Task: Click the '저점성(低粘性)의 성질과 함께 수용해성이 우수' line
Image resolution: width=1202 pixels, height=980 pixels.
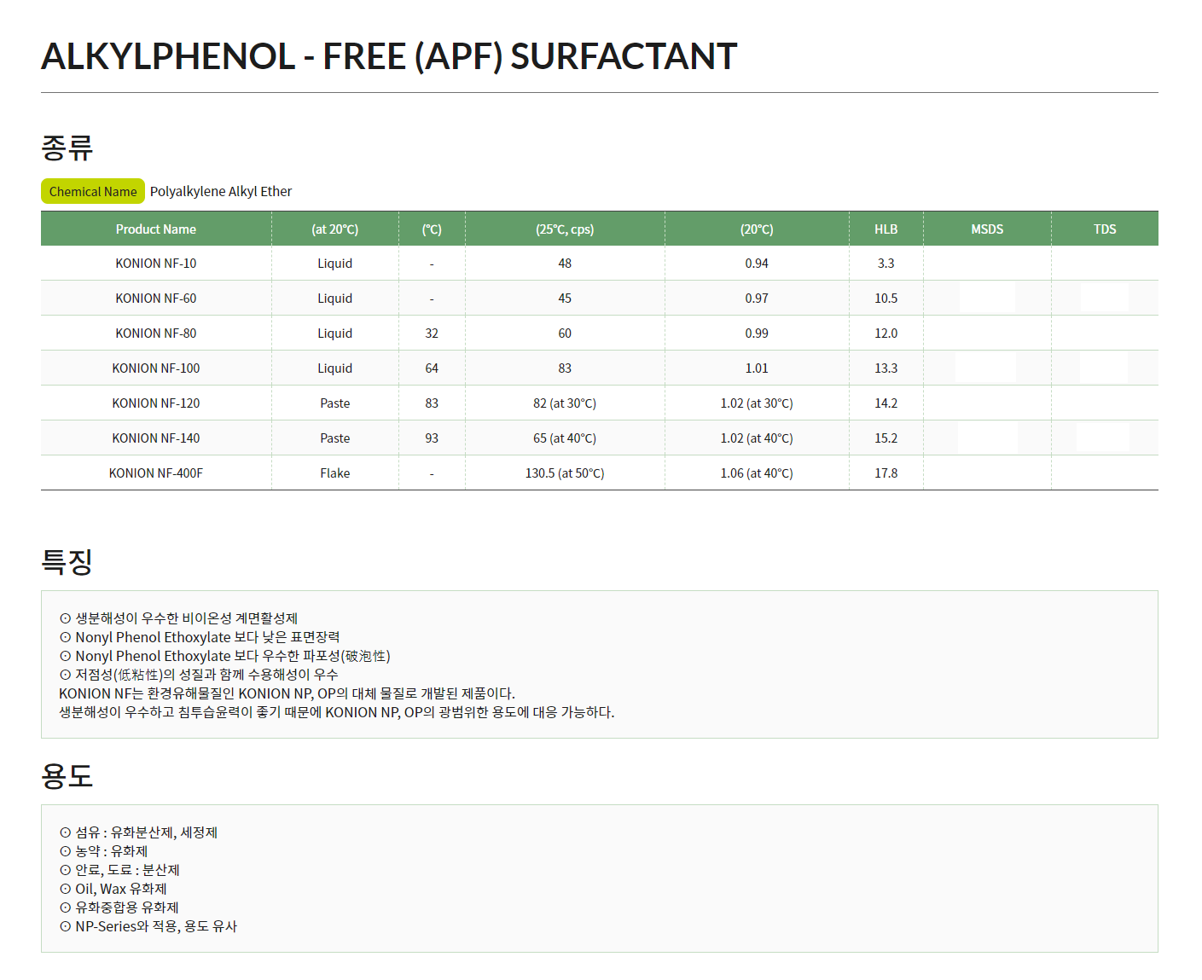Action: point(199,675)
